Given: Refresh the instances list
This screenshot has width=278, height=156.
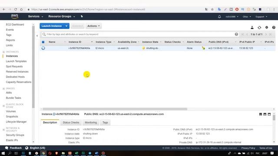Looking at the screenshot, I should point(259,27).
